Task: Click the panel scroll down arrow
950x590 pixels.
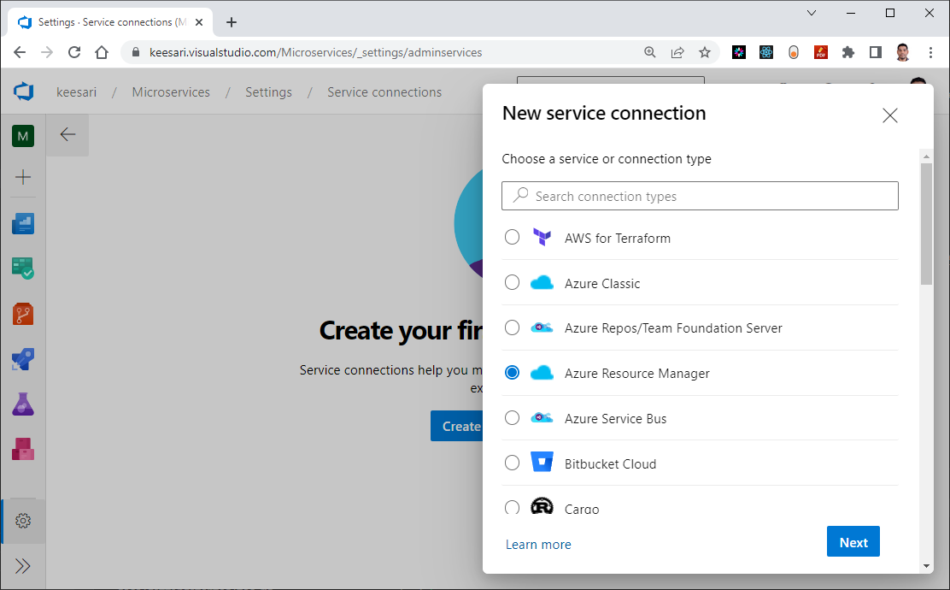Action: tap(926, 566)
